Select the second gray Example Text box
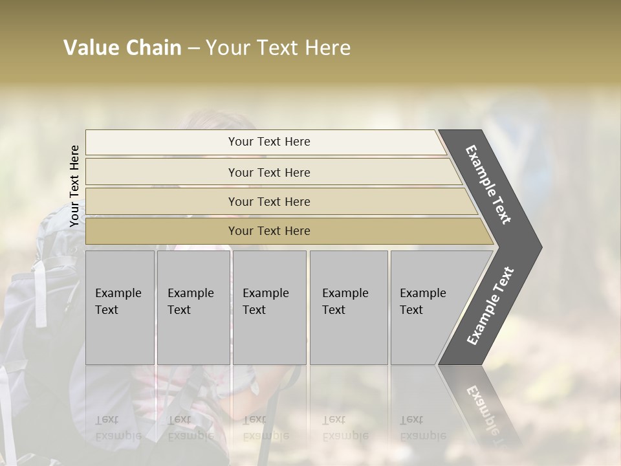 [193, 307]
